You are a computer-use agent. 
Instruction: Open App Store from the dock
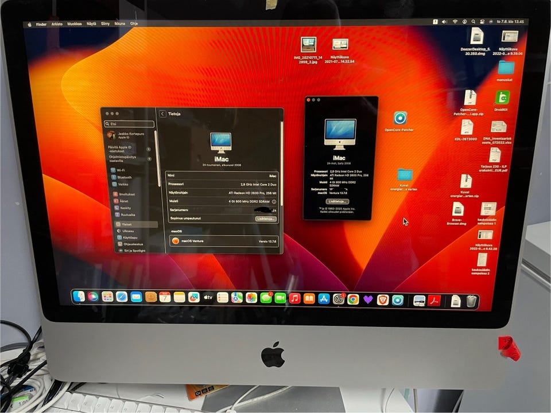coord(324,299)
